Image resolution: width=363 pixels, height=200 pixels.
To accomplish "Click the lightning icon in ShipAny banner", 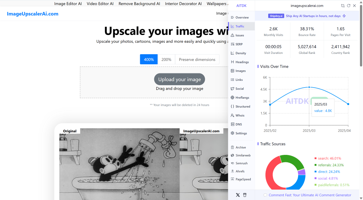I will 344,16.
